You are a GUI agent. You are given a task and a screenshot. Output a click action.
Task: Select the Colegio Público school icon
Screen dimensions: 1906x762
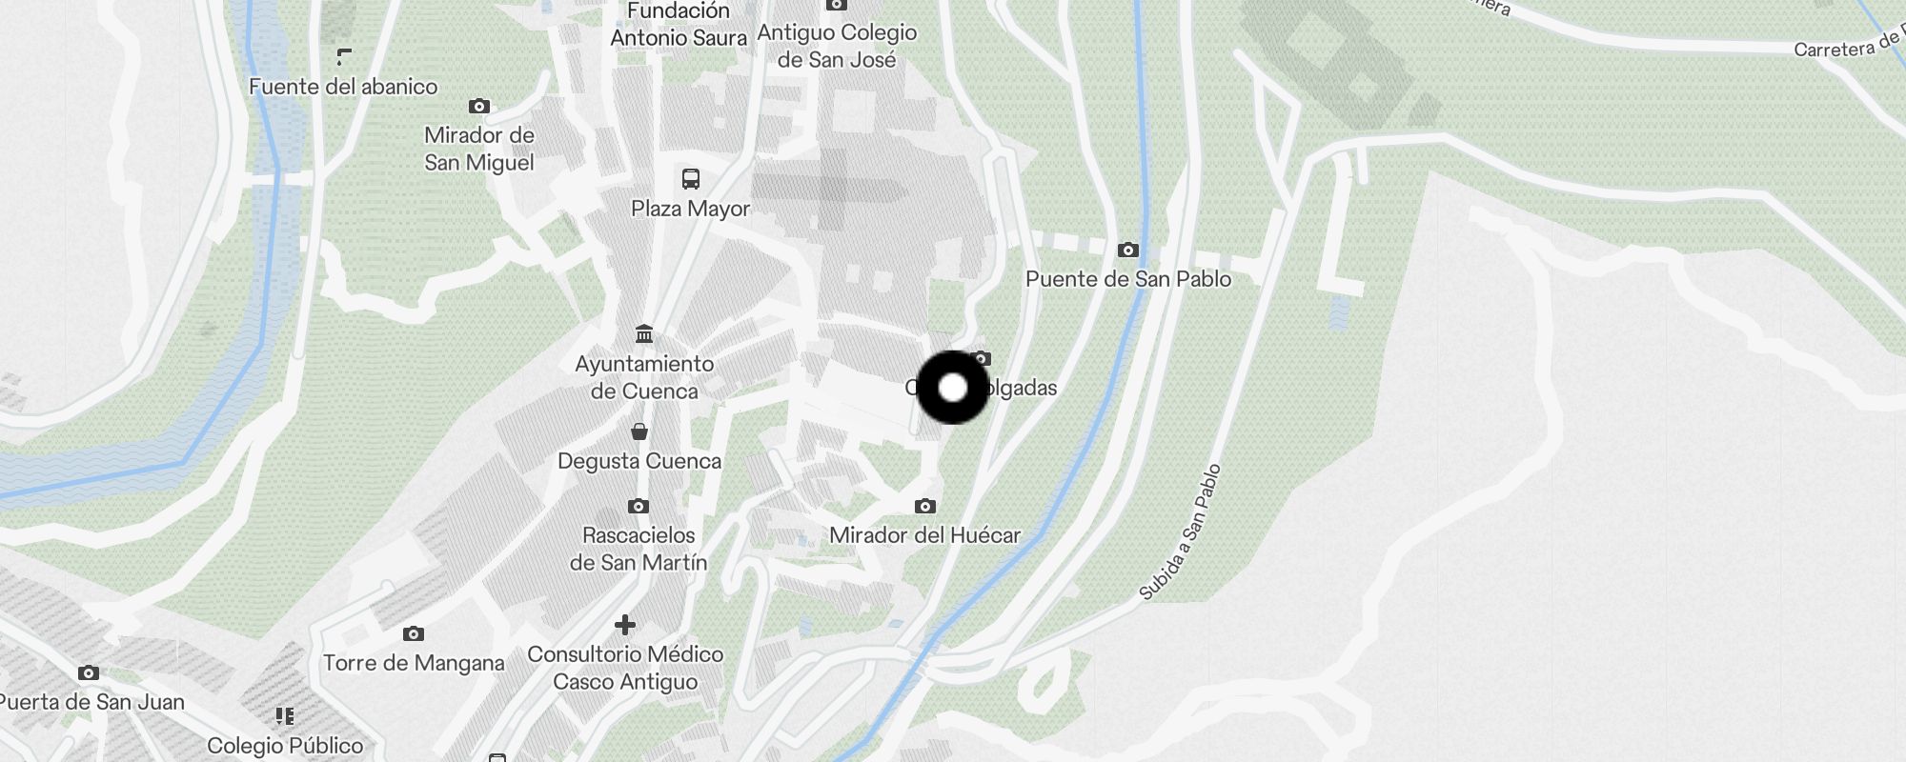(285, 715)
